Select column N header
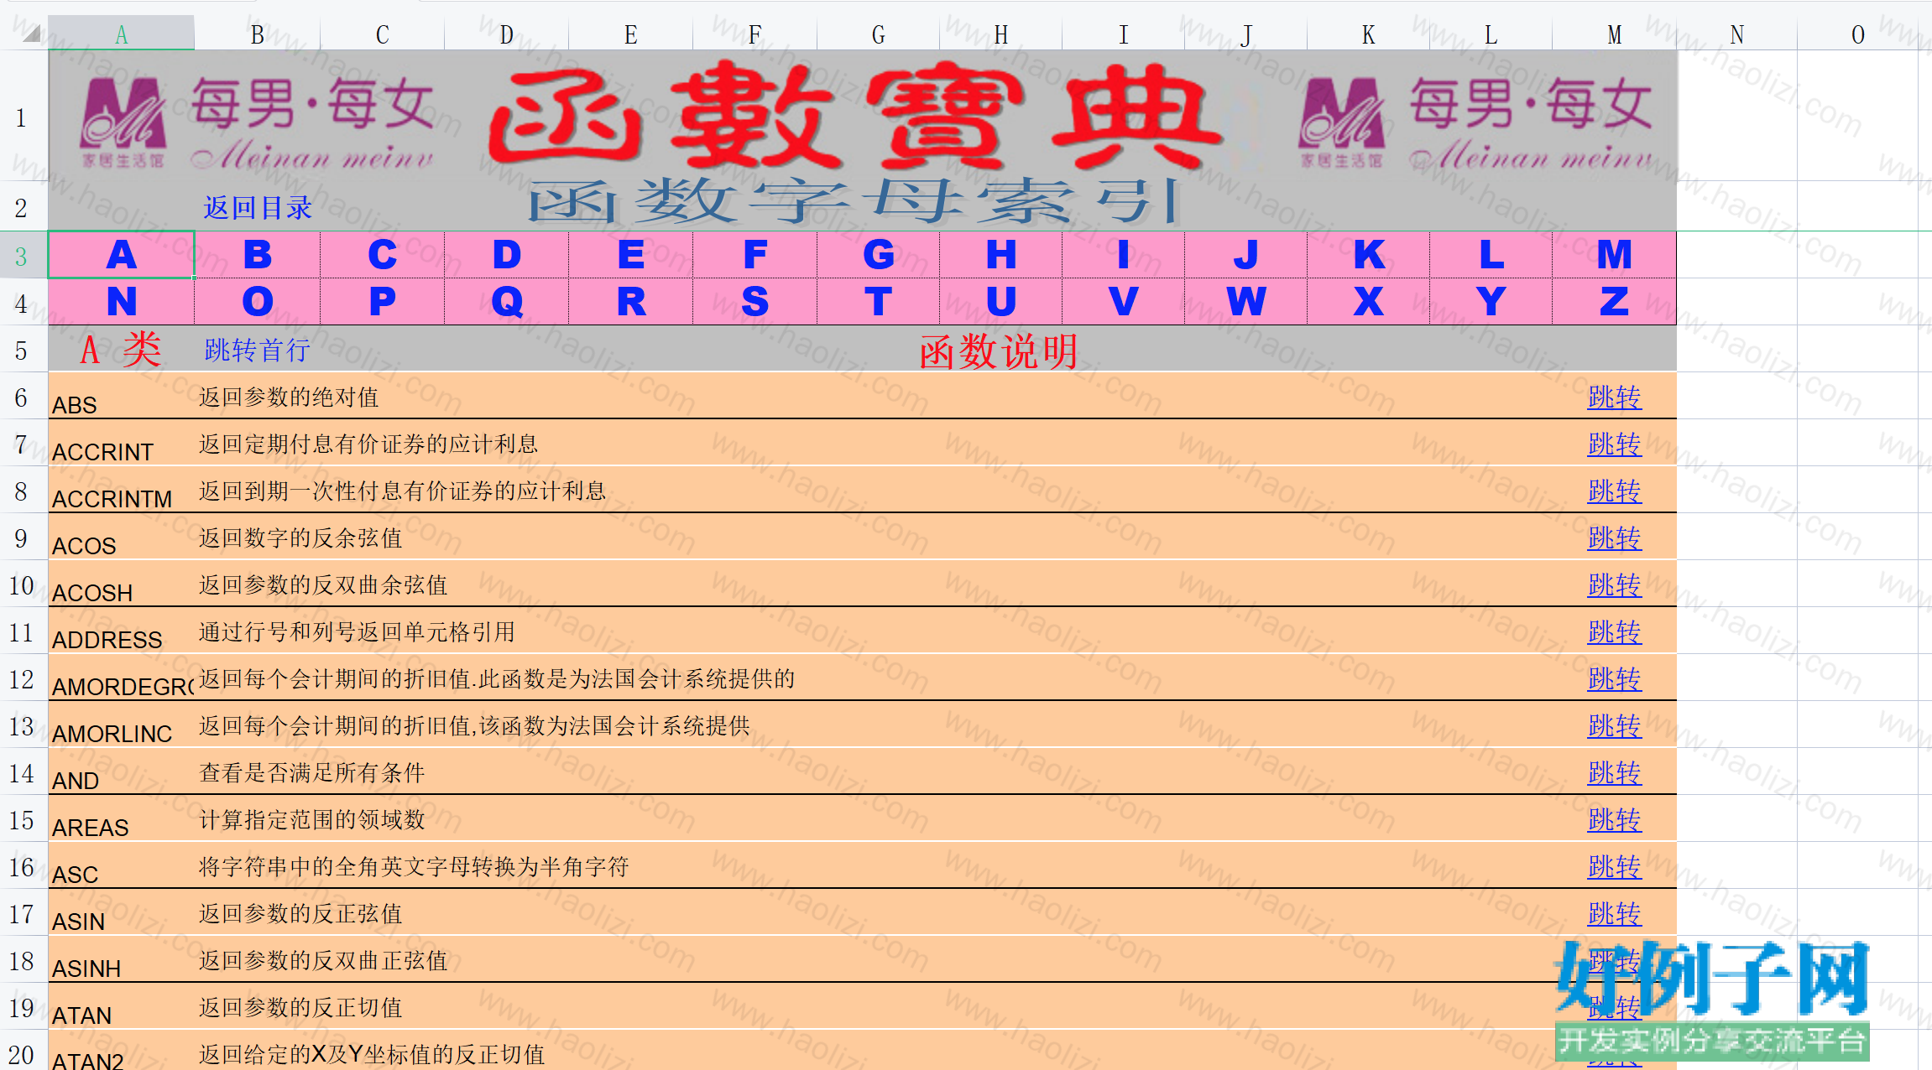Screen dimensions: 1932x1070 tap(1737, 34)
